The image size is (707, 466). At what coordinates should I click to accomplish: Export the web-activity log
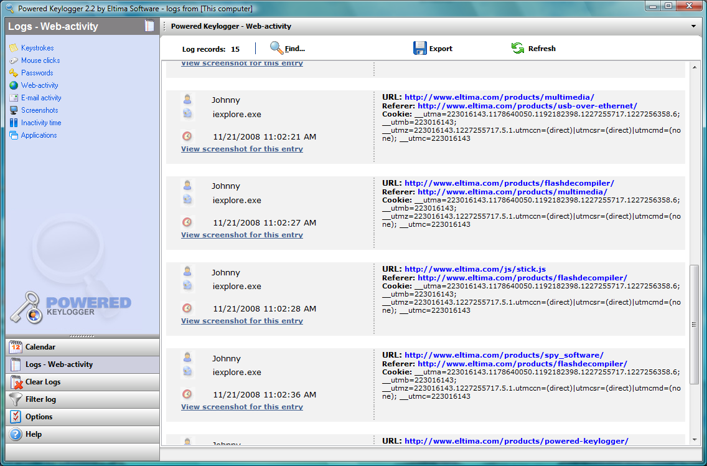click(433, 49)
